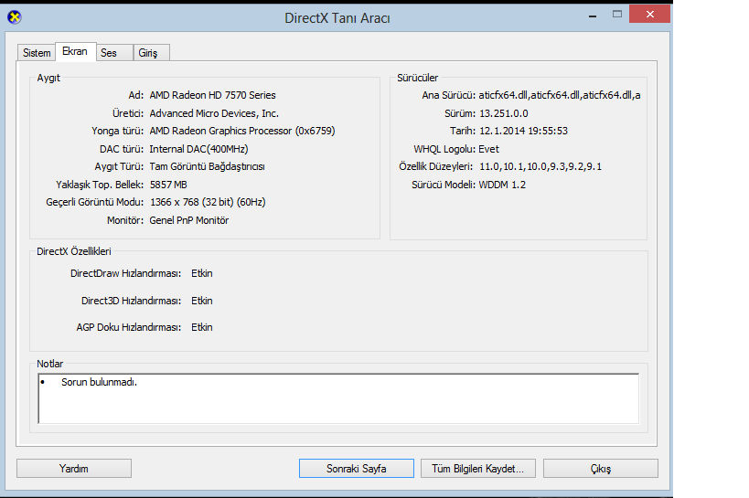Image resolution: width=749 pixels, height=498 pixels.
Task: Click the 'Sürücü Modeli:' label
Action: pyautogui.click(x=444, y=185)
